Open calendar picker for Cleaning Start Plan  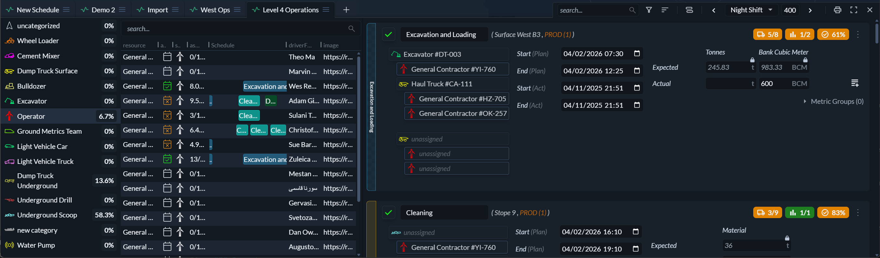click(x=636, y=232)
